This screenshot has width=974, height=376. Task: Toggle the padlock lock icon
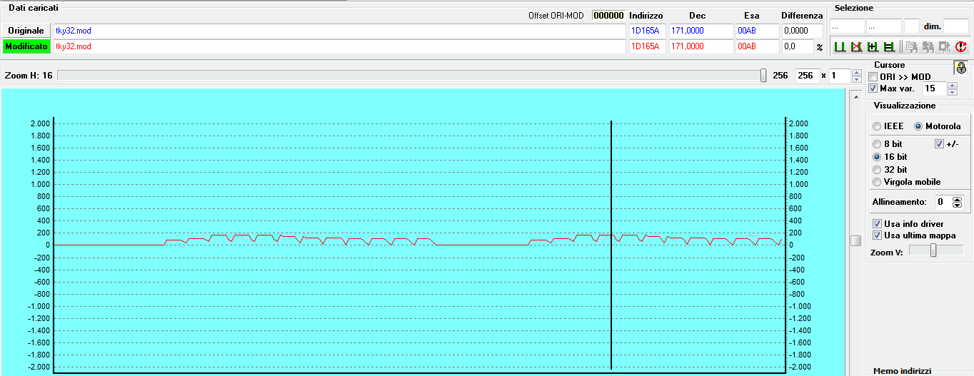961,68
